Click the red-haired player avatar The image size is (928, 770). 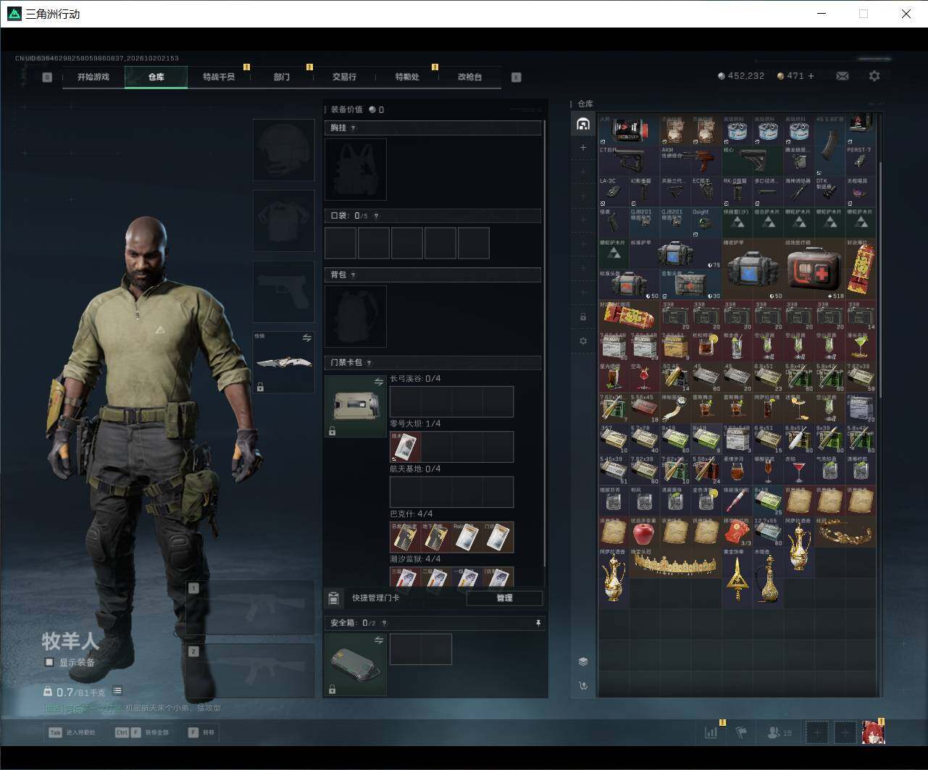[x=873, y=732]
